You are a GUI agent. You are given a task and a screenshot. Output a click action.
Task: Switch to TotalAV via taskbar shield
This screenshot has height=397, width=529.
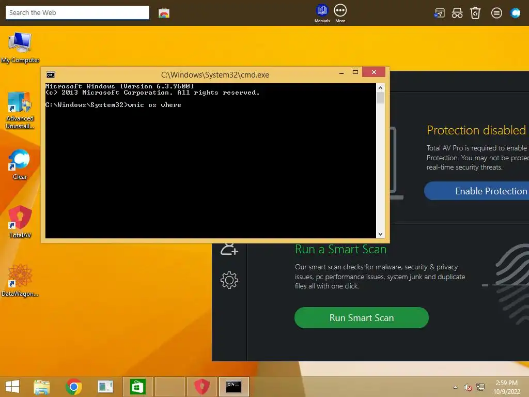click(x=202, y=387)
